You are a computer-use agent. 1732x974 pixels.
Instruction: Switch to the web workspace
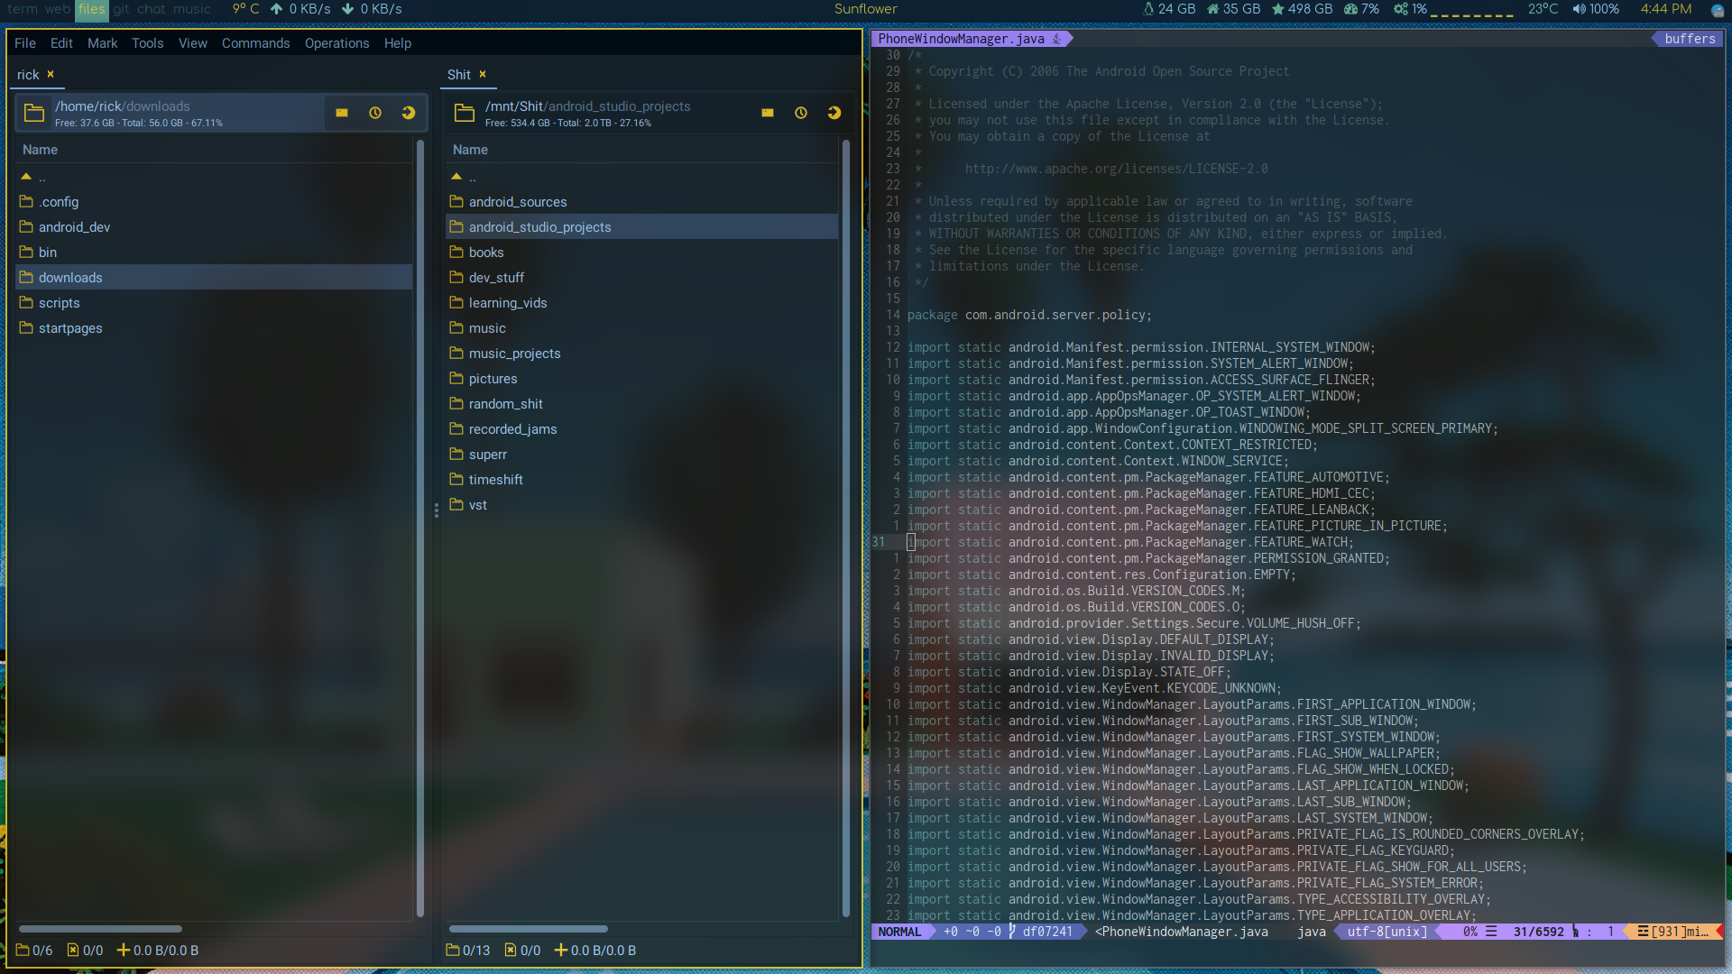tap(58, 9)
